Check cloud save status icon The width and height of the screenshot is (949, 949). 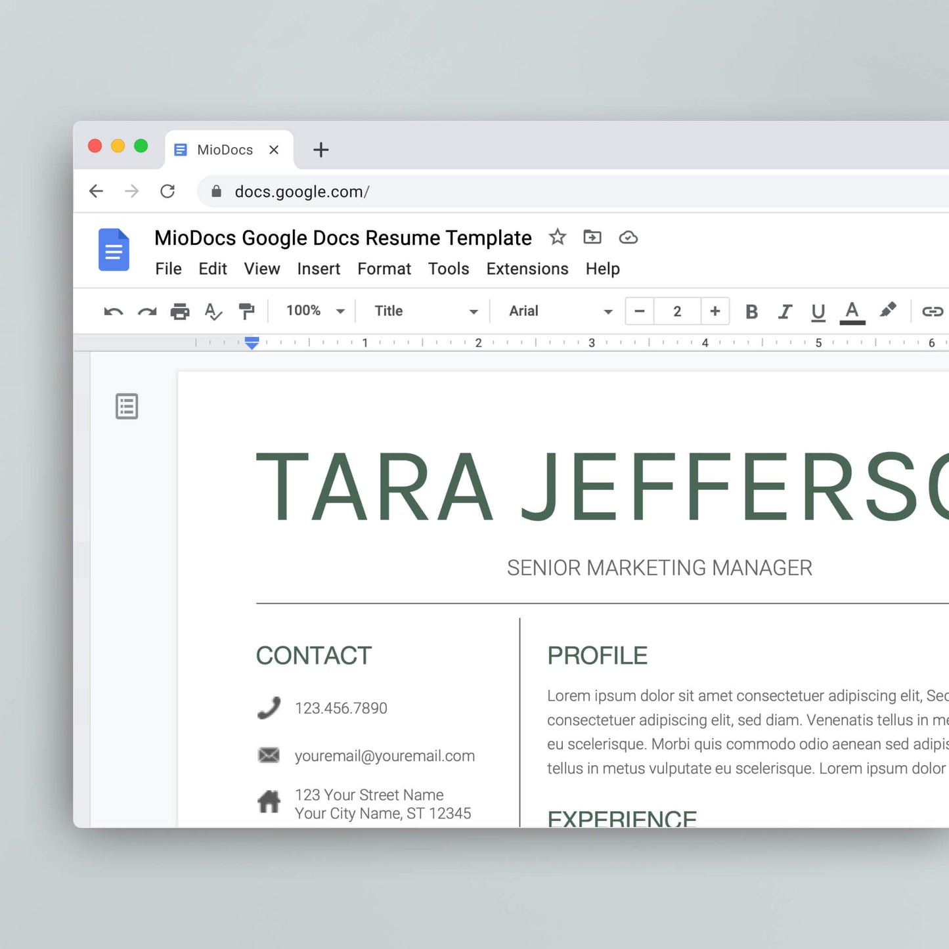pos(629,237)
